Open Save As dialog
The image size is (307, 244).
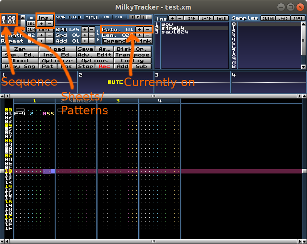point(105,49)
